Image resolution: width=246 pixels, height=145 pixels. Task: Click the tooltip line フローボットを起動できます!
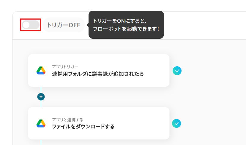pos(126,29)
